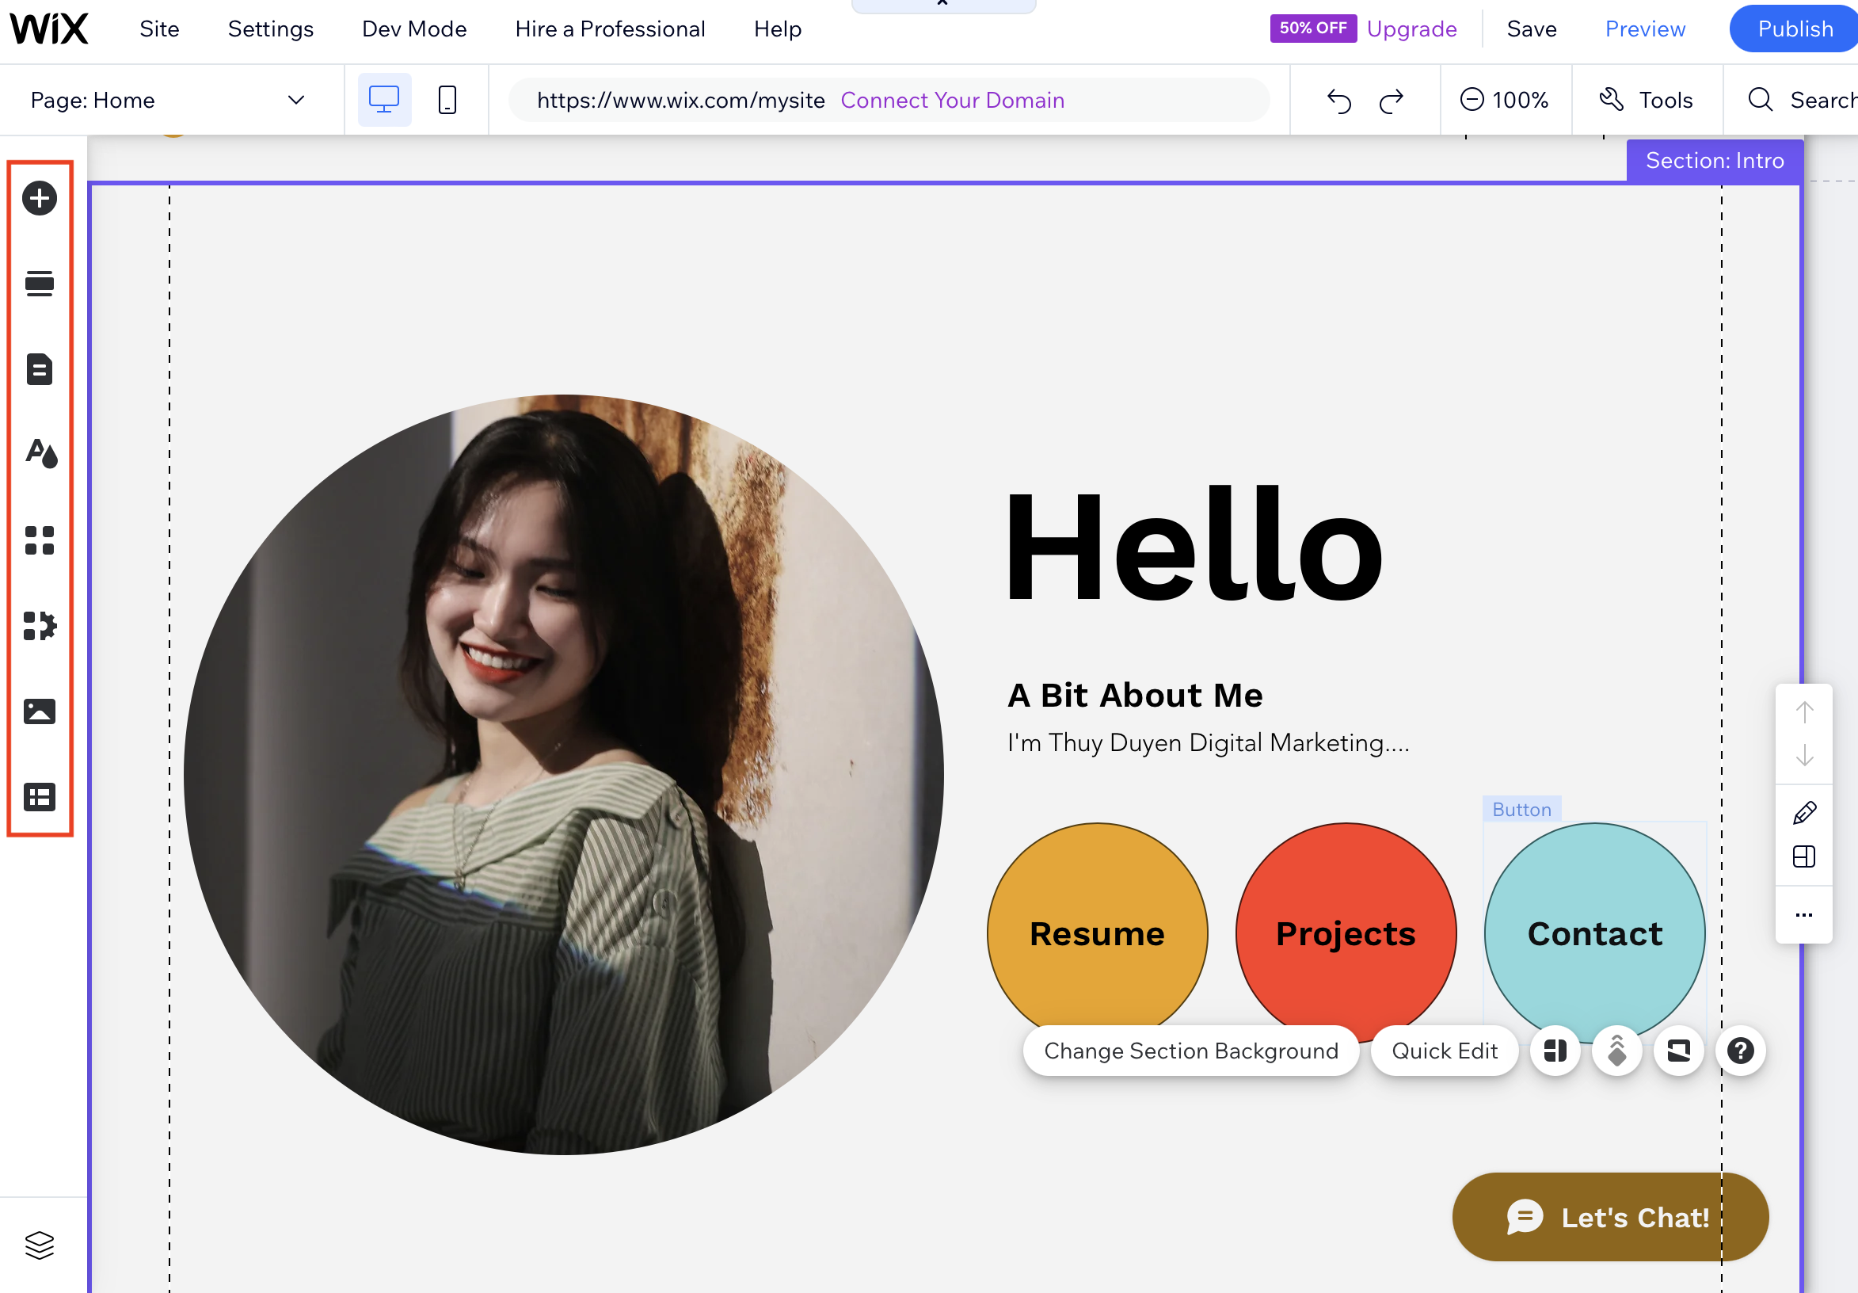The width and height of the screenshot is (1858, 1293).
Task: Click Change Section Background
Action: [1191, 1051]
